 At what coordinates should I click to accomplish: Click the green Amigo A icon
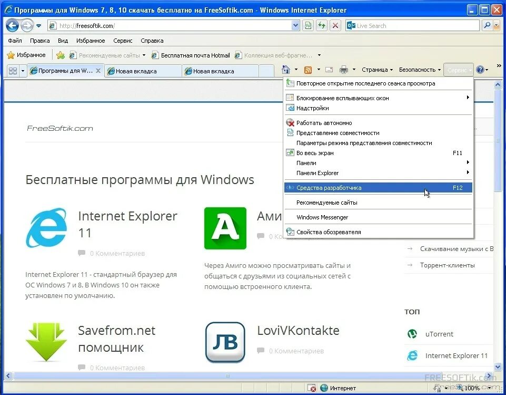click(225, 228)
